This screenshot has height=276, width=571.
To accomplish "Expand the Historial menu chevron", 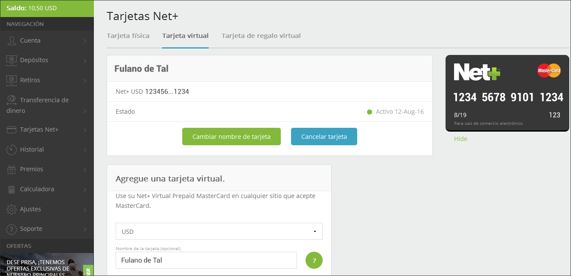I will point(85,150).
